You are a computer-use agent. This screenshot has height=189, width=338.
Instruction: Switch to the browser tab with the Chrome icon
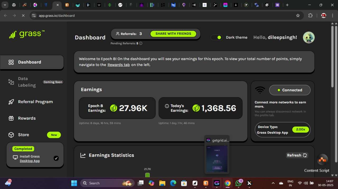pos(14,5)
